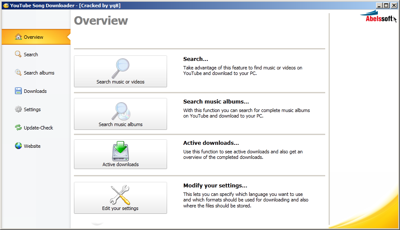Click the 'Edit your settings' button label
Image resolution: width=400 pixels, height=230 pixels.
point(120,208)
